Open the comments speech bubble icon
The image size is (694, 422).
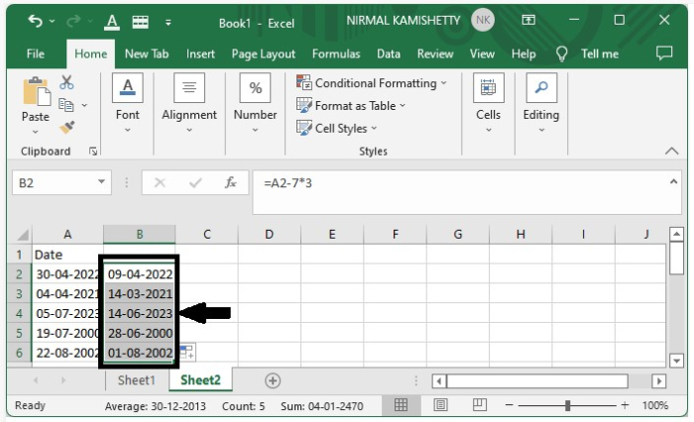pyautogui.click(x=664, y=53)
